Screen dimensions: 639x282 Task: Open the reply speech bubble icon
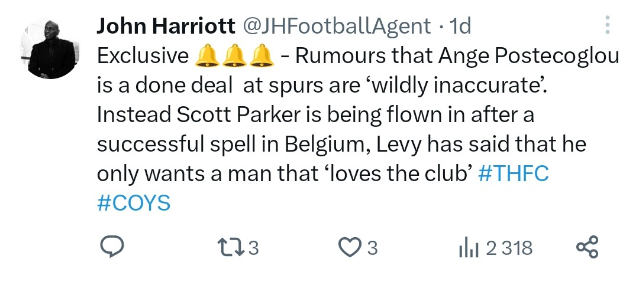click(x=112, y=247)
